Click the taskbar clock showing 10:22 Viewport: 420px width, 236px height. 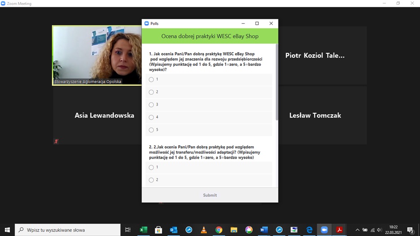point(393,230)
